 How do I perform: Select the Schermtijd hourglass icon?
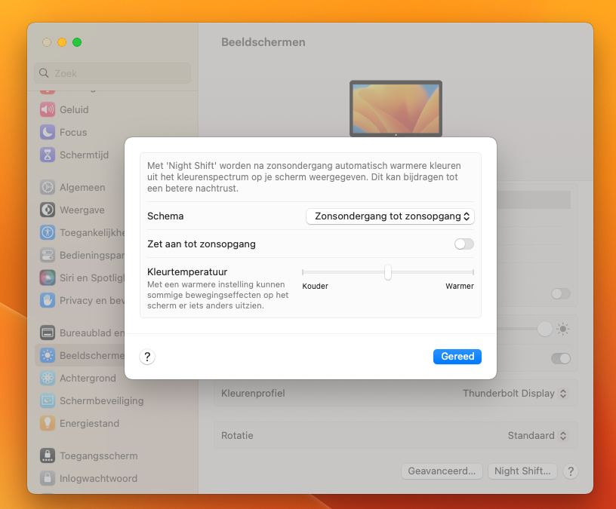pyautogui.click(x=48, y=155)
